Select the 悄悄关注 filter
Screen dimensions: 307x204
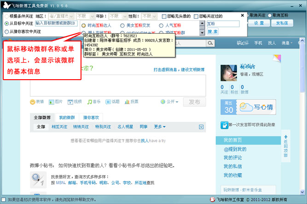[81, 127]
